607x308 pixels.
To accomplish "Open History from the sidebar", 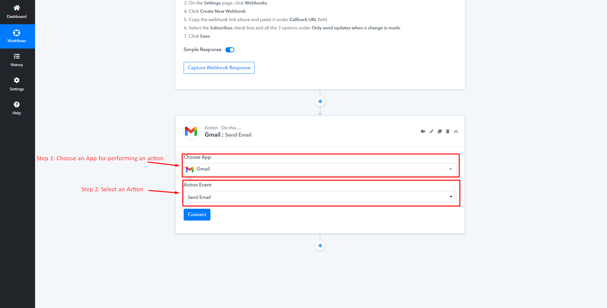I will (x=17, y=60).
